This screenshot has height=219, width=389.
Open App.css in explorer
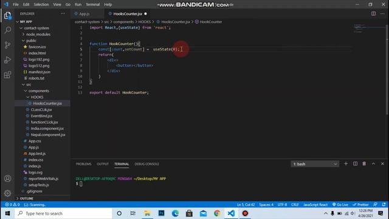(35, 141)
